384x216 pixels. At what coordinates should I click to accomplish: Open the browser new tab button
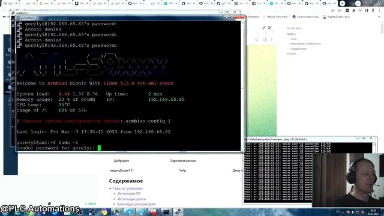point(343,3)
